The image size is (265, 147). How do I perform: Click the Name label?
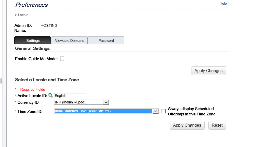coord(20,31)
